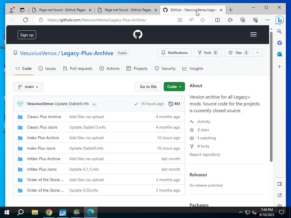Click the GitHub Octocat logo in header
The width and height of the screenshot is (291, 218).
point(138,34)
